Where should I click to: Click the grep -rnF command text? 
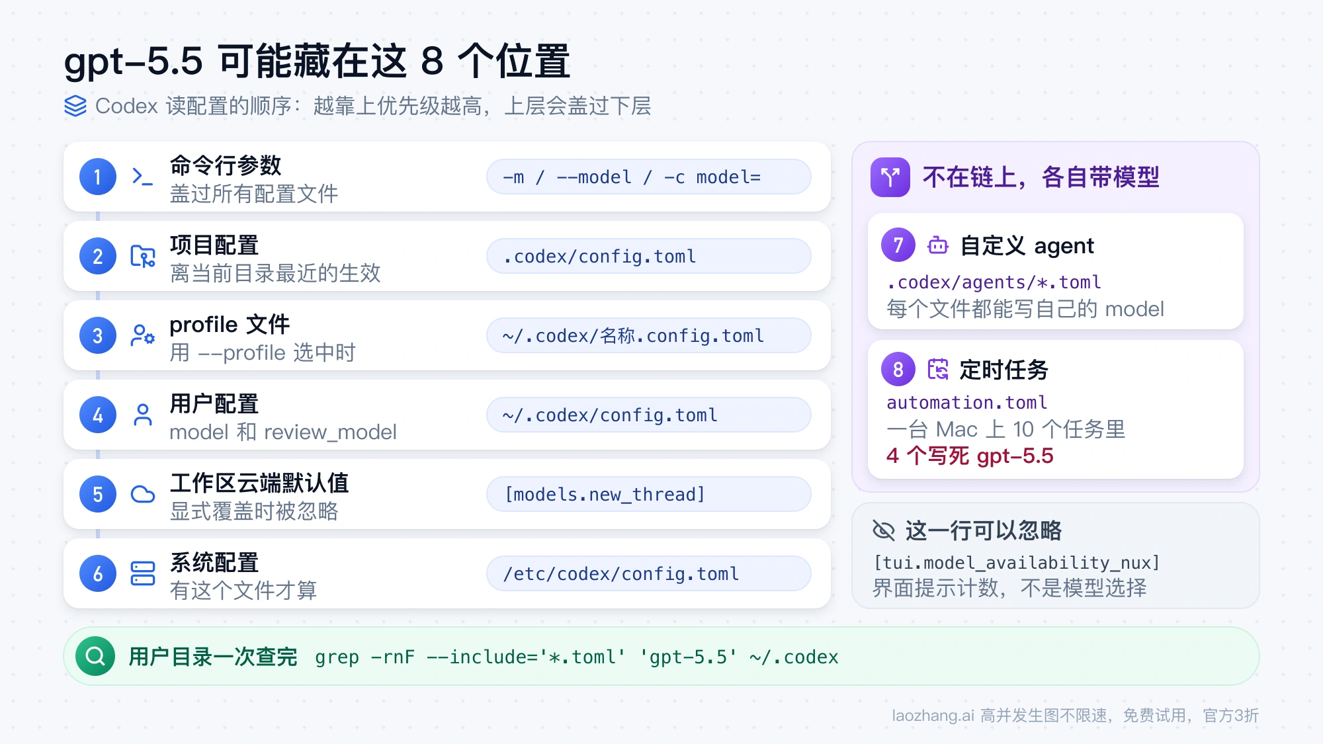(x=576, y=657)
